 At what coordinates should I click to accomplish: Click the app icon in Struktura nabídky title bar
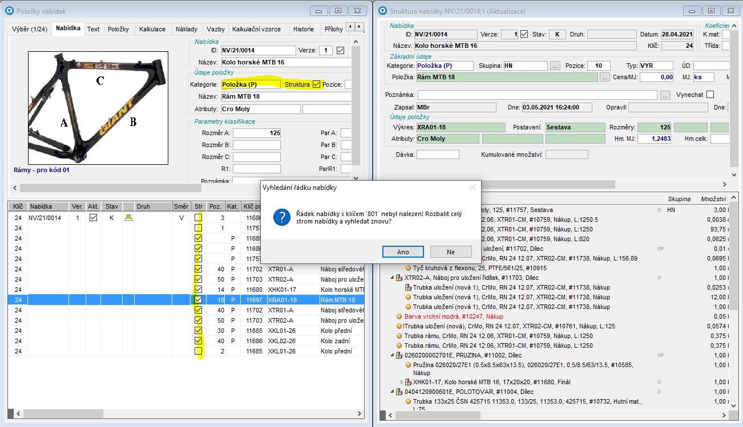pyautogui.click(x=381, y=11)
